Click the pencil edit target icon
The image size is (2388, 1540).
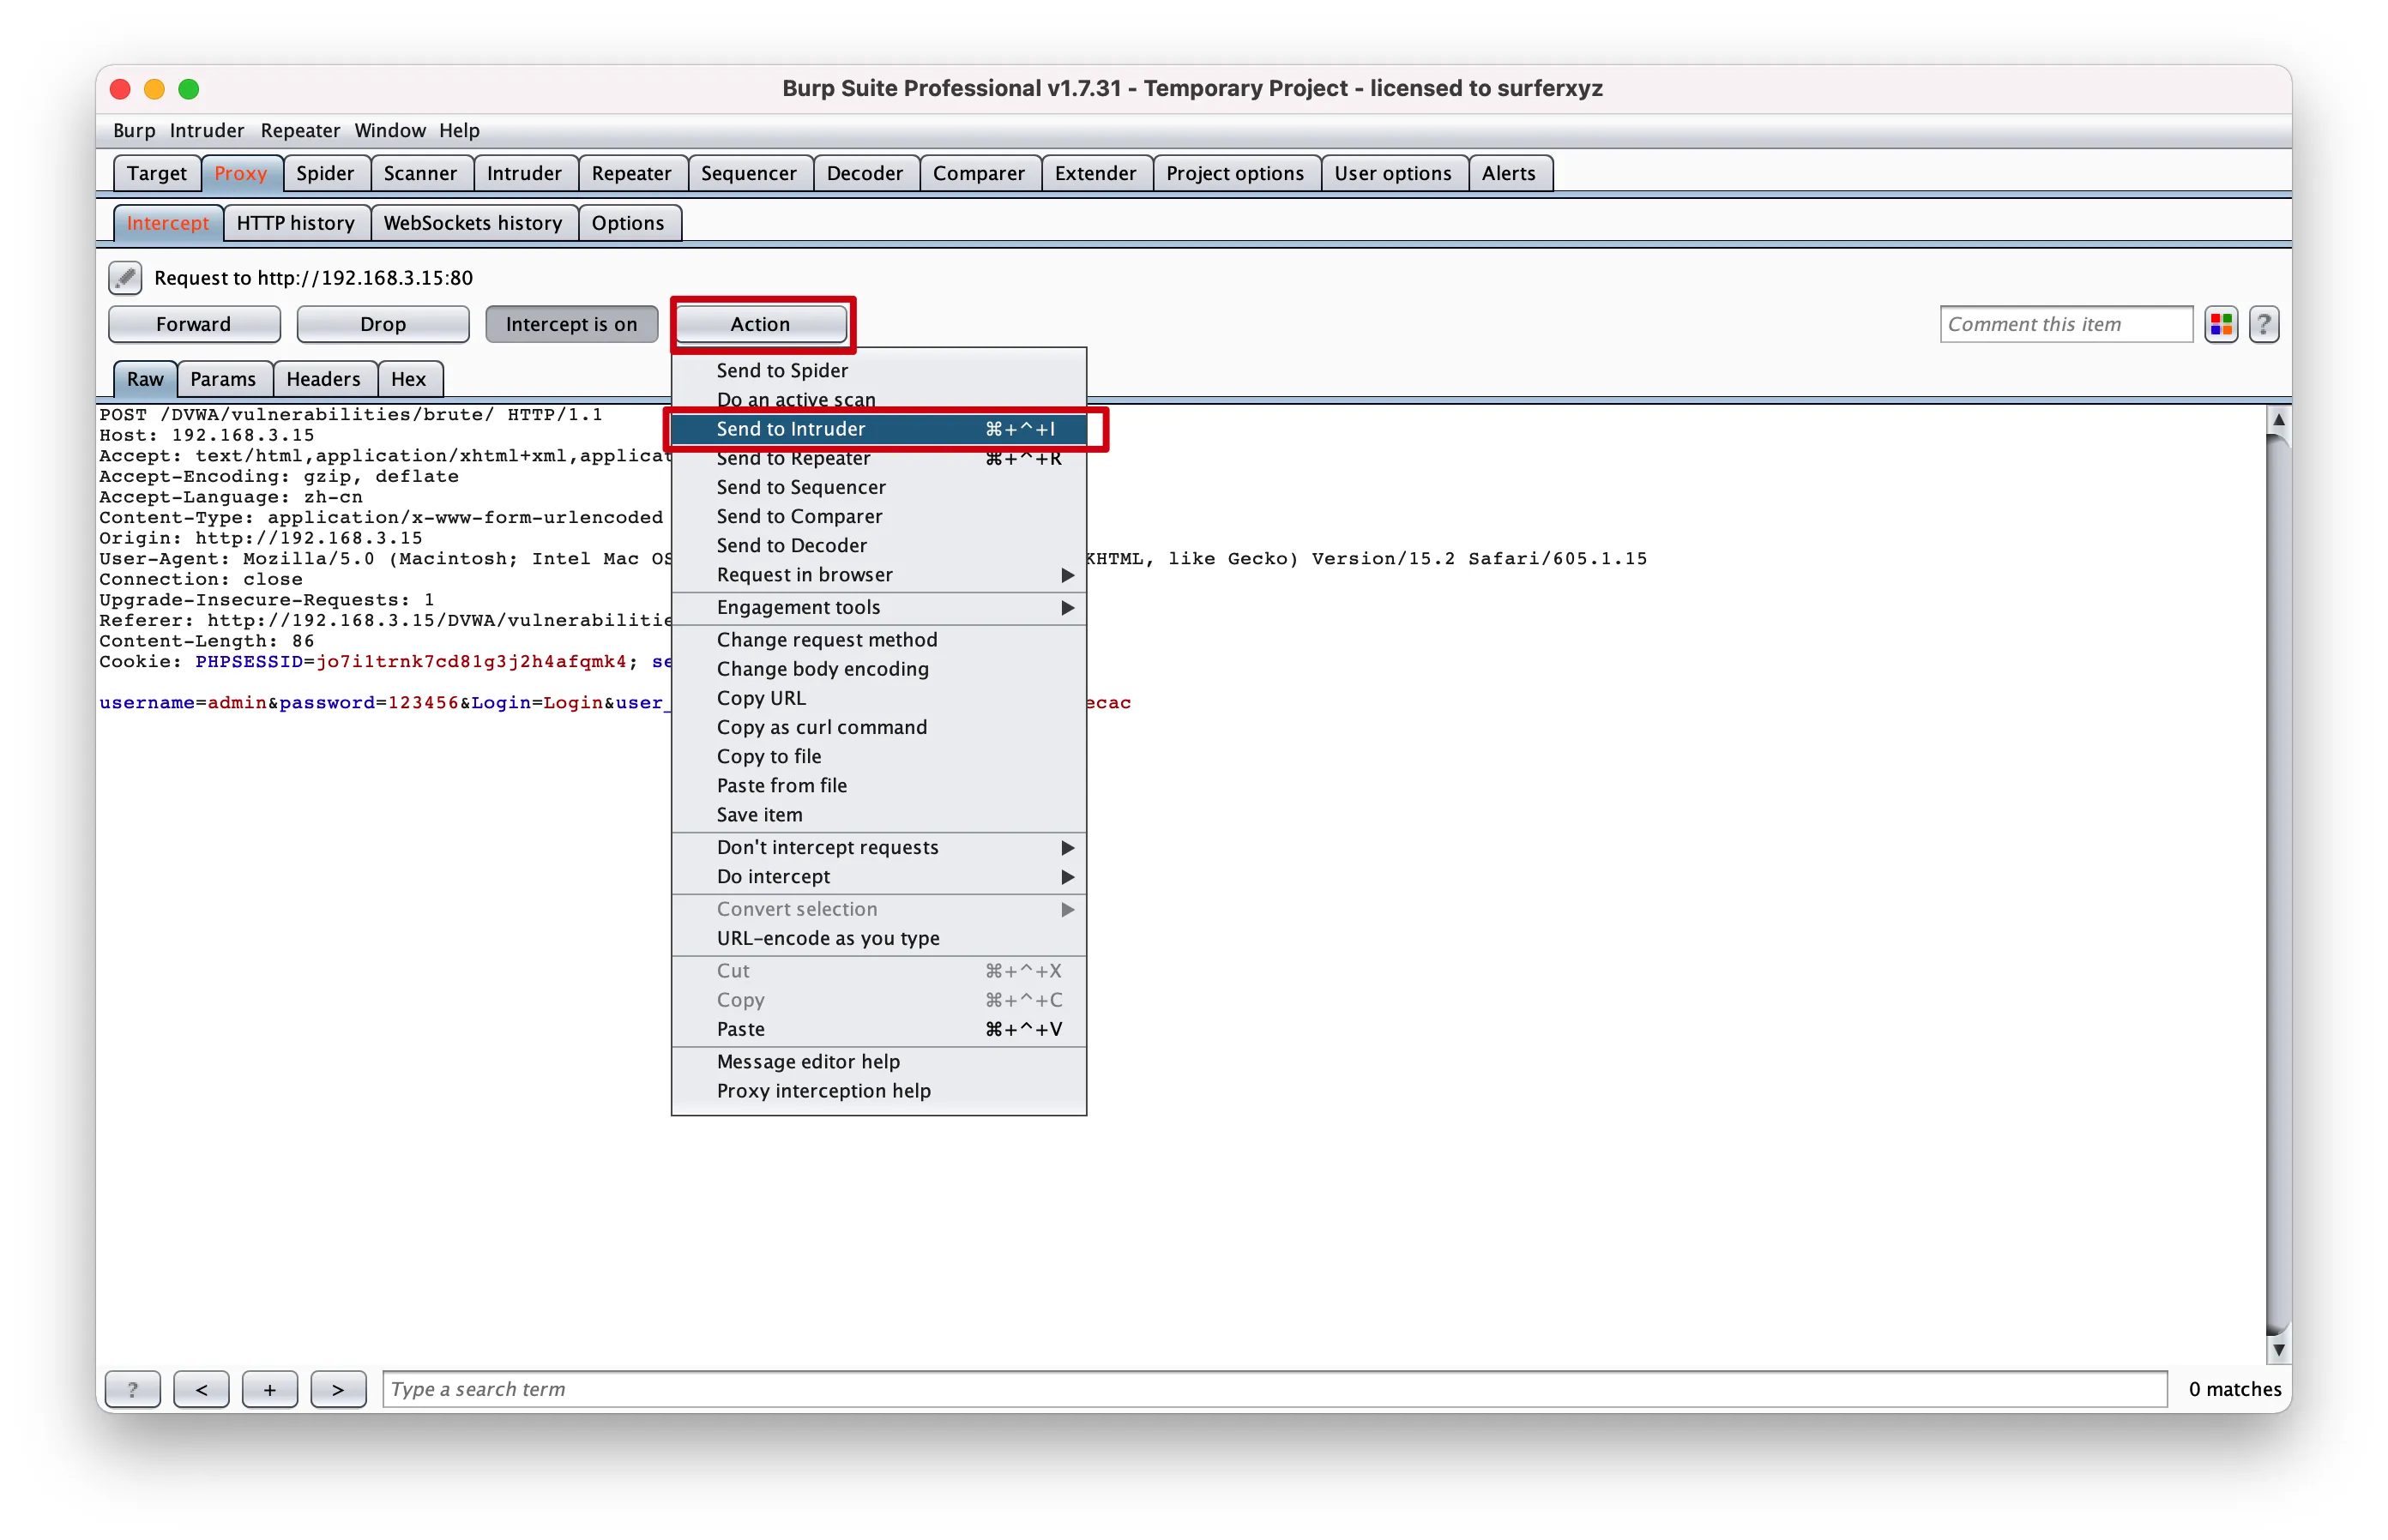pyautogui.click(x=124, y=277)
